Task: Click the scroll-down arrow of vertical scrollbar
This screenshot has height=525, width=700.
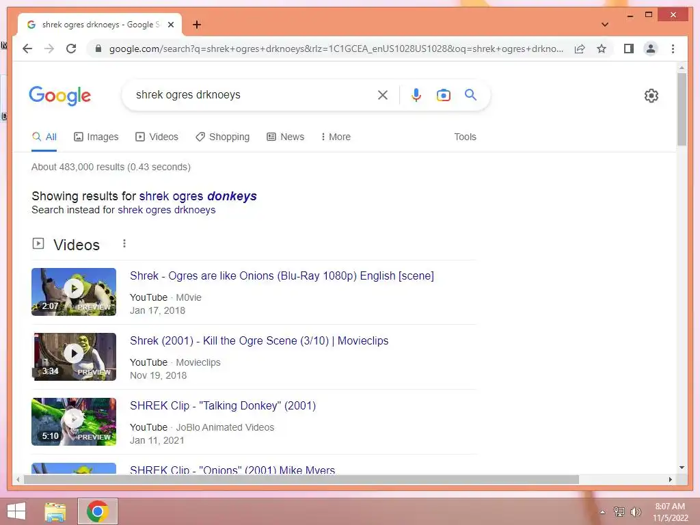Action: click(682, 468)
